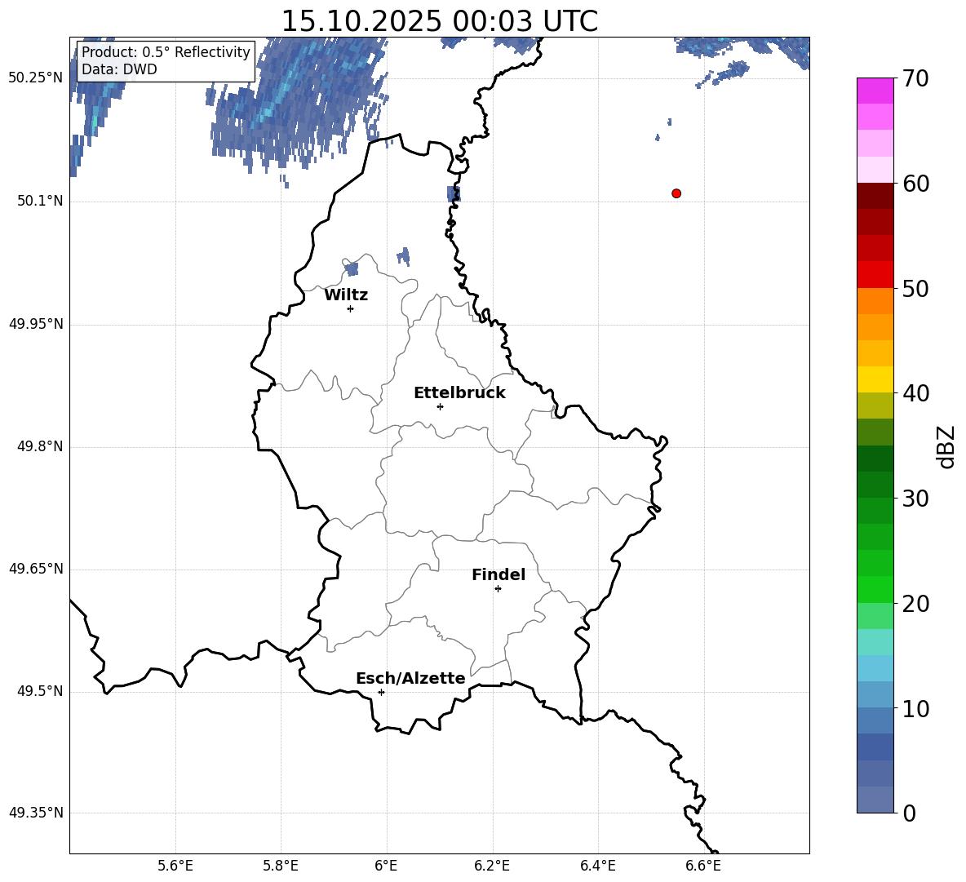This screenshot has height=882, width=966.
Task: Click the 10 tick on colorbar
Action: pos(915,708)
